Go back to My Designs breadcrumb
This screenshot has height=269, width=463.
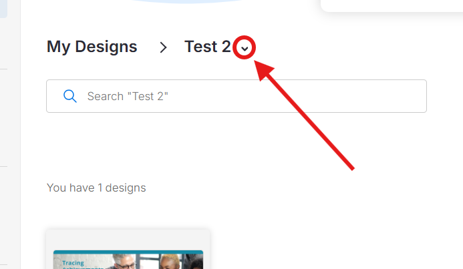(x=92, y=47)
